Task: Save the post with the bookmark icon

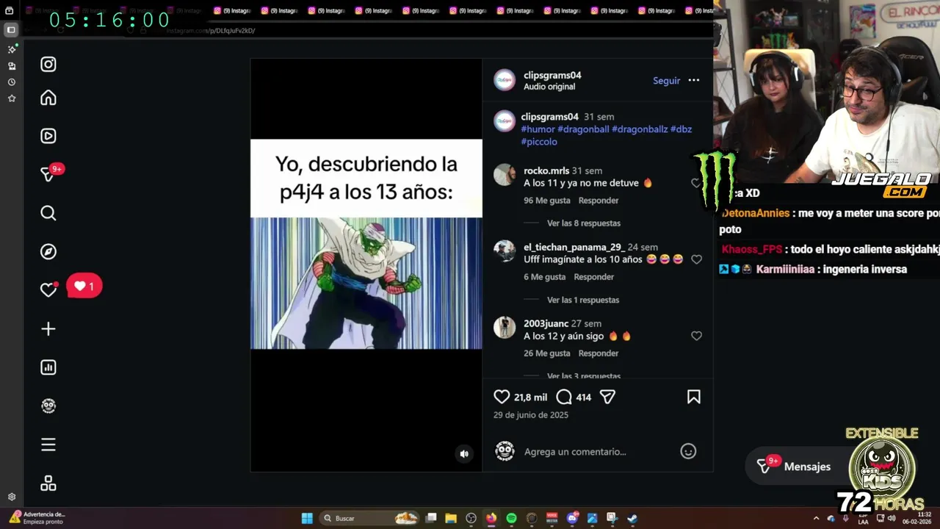Action: [x=693, y=397]
